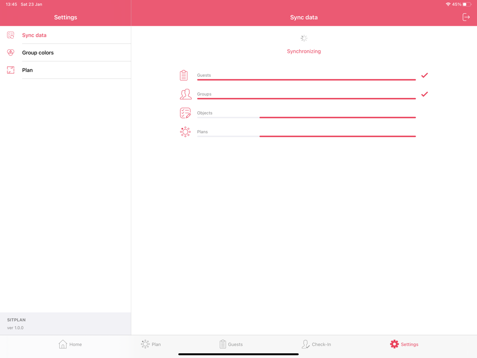Click the Objects checklist icon
477x358 pixels.
coord(185,113)
